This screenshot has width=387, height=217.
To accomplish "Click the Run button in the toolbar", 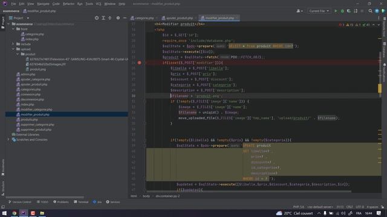I will coord(336,11).
